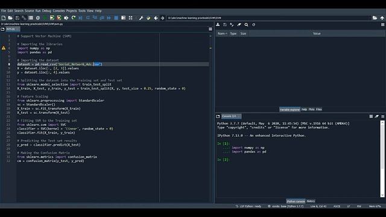Image resolution: width=386 pixels, height=217 pixels.
Task: Click Save data as icon in Variable explorer
Action: coord(232,25)
